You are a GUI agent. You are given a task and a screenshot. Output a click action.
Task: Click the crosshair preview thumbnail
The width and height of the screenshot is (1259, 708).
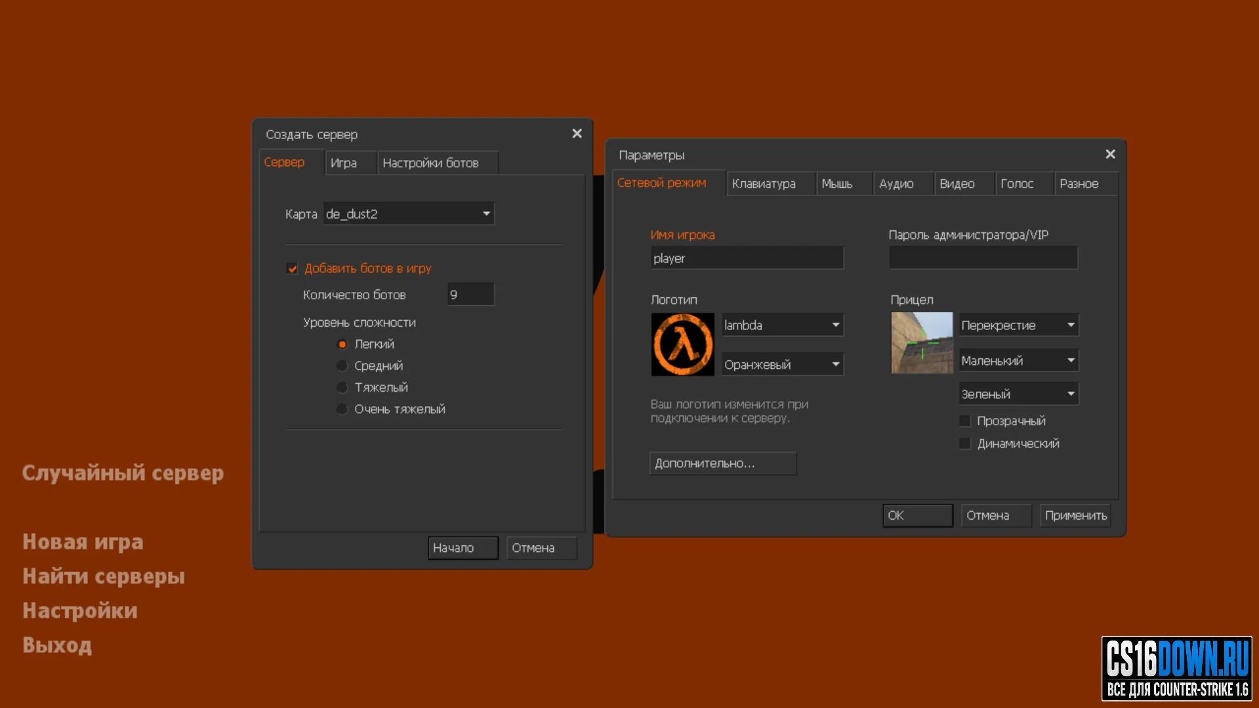pyautogui.click(x=922, y=343)
